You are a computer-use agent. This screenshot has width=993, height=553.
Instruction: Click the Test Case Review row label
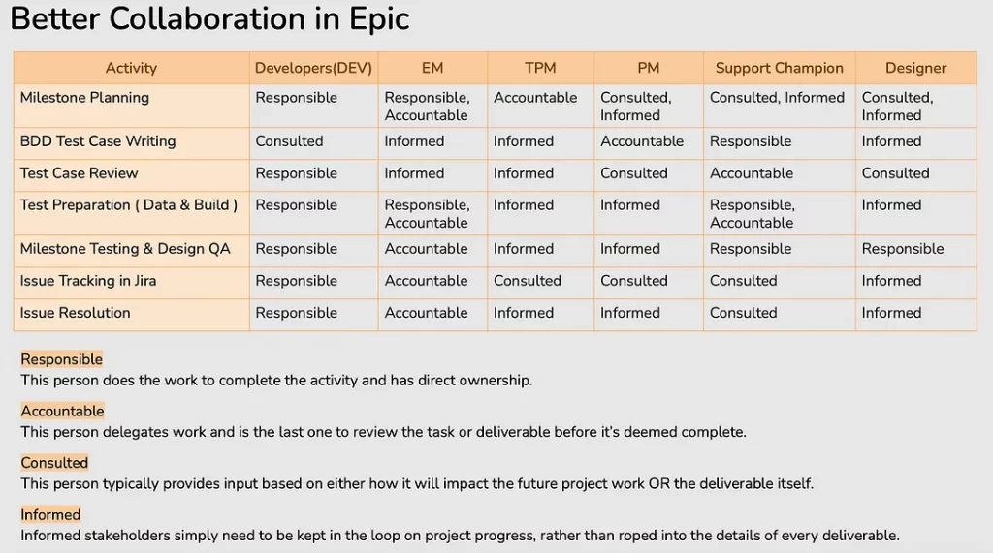(x=80, y=173)
